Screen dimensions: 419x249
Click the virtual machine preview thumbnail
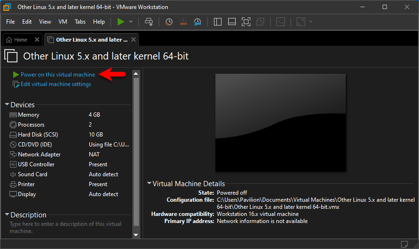281,123
